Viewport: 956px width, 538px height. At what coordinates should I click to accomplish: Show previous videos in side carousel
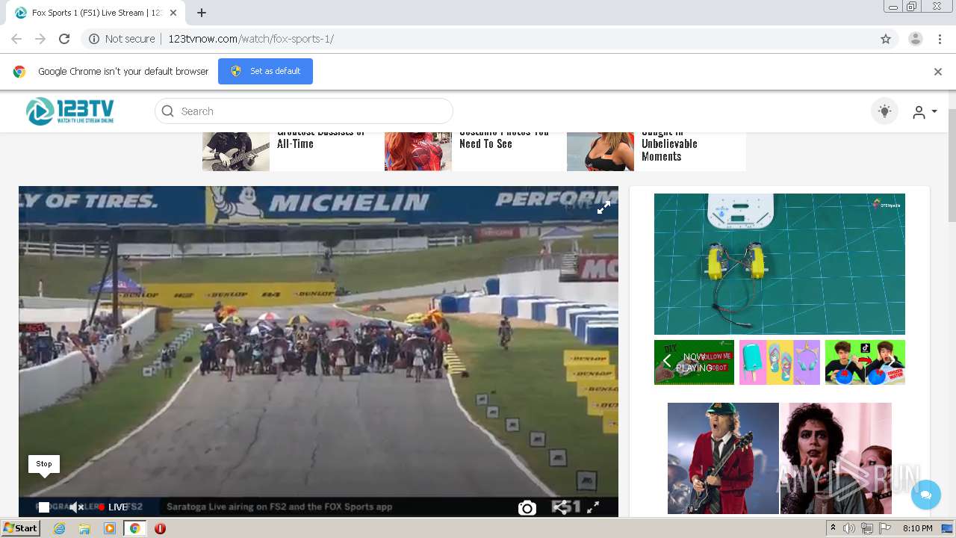tap(667, 362)
